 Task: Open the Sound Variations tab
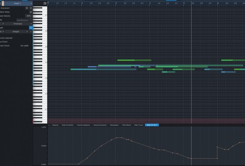pos(83,125)
